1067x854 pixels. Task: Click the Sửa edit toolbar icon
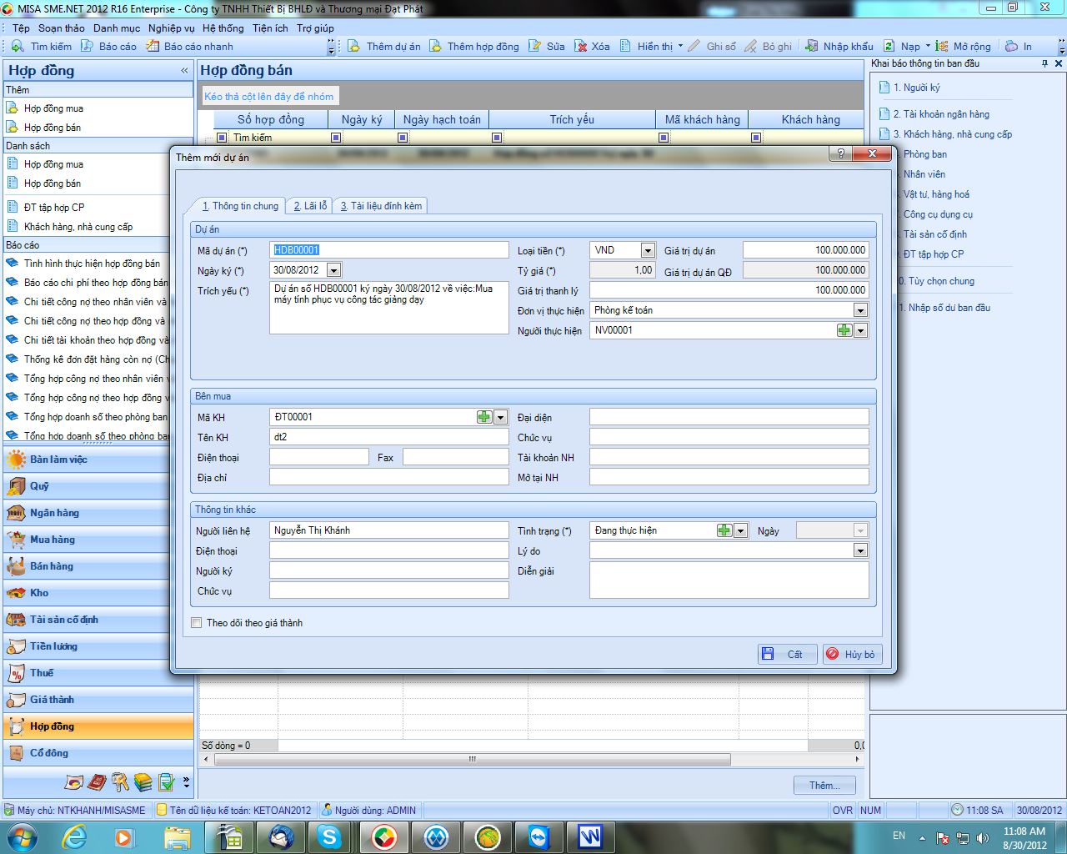click(x=547, y=47)
